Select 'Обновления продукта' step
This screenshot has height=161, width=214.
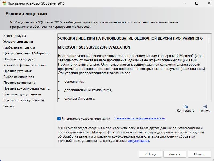pos(20,59)
